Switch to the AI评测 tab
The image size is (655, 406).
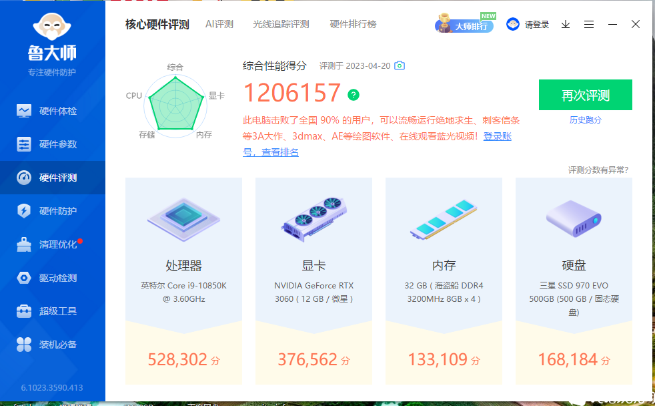[x=219, y=24]
